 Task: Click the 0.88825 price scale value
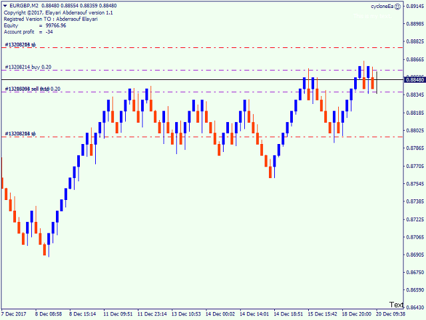click(x=415, y=41)
